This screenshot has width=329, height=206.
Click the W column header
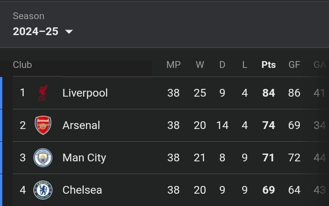[x=200, y=65]
